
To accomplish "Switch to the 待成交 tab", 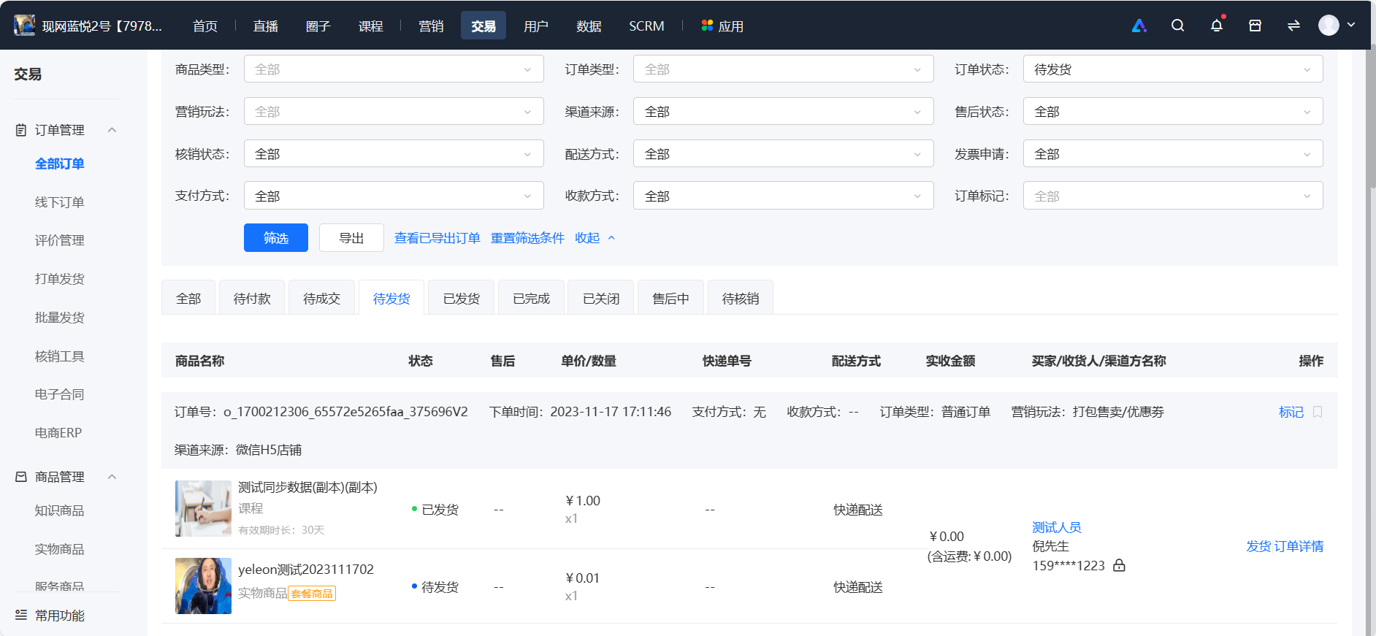I will (321, 298).
